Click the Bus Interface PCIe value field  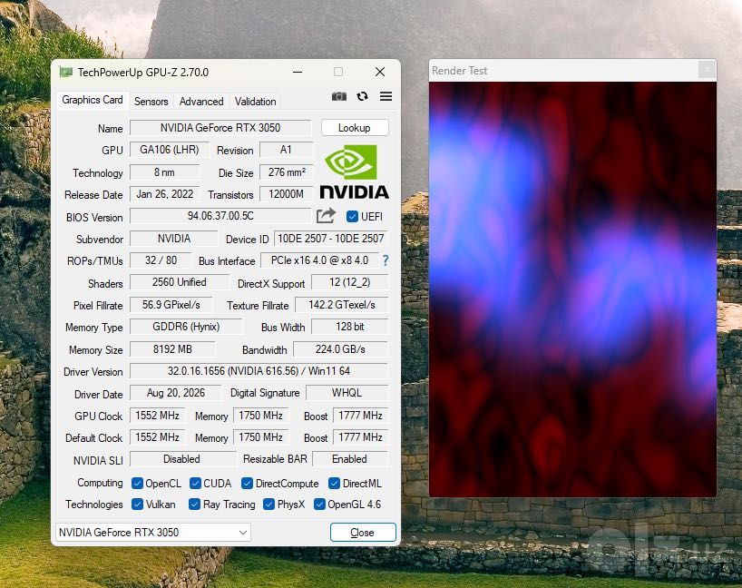point(319,260)
